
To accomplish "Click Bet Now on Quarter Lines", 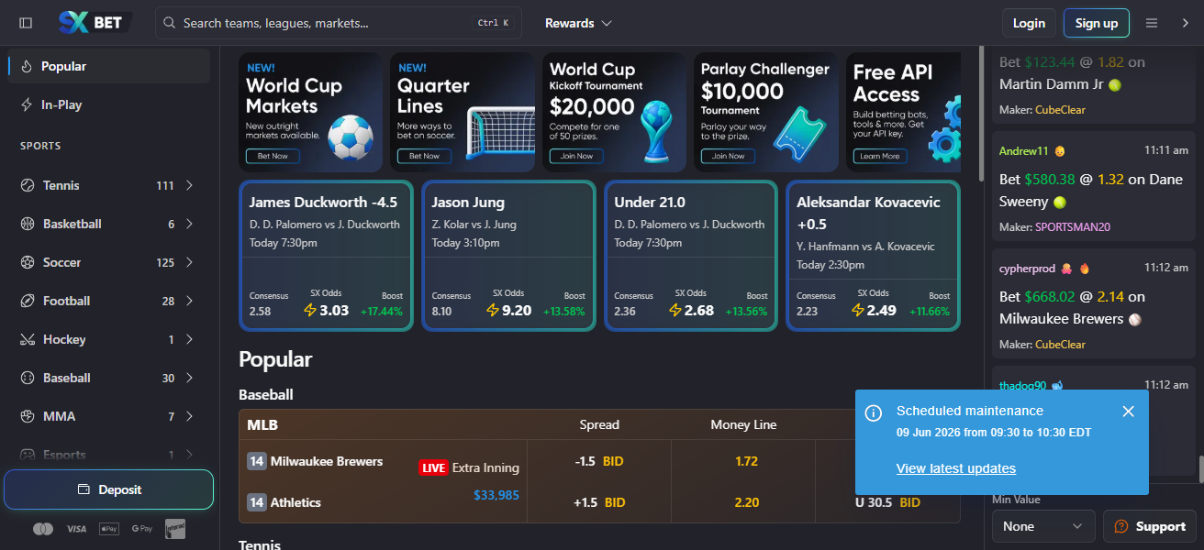I will pos(424,156).
